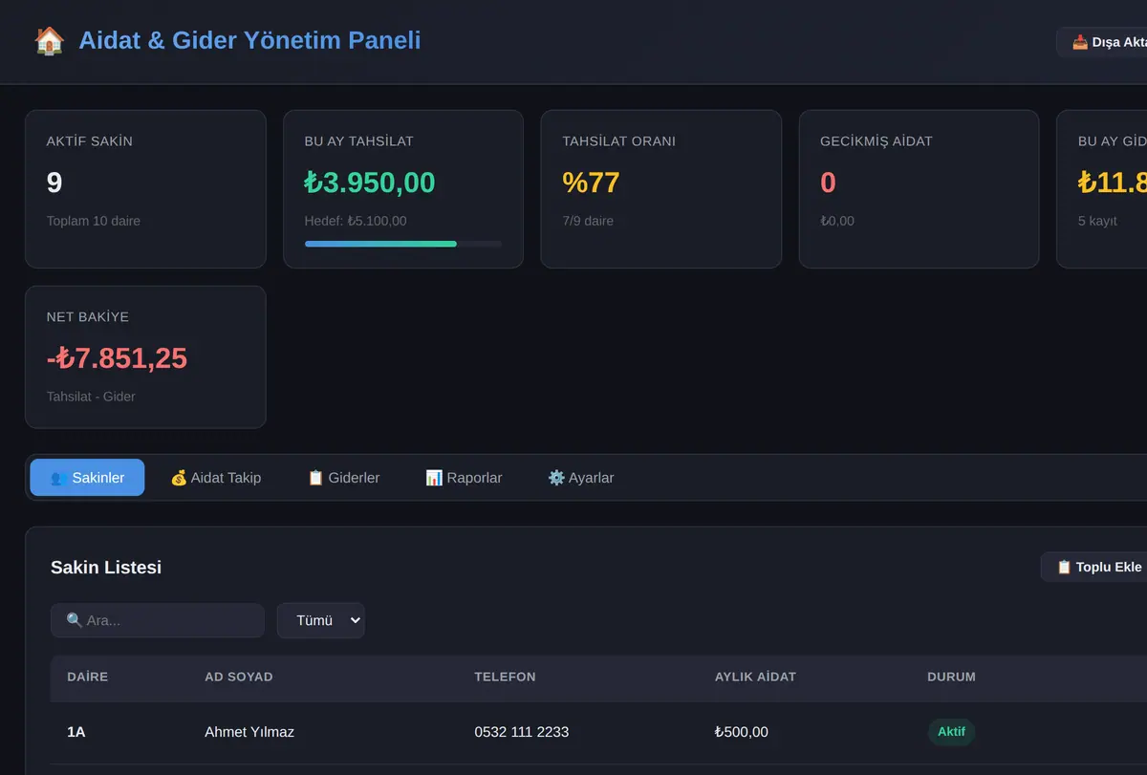Image resolution: width=1147 pixels, height=775 pixels.
Task: Click the ₺3.950,00 collection amount
Action: pos(370,183)
